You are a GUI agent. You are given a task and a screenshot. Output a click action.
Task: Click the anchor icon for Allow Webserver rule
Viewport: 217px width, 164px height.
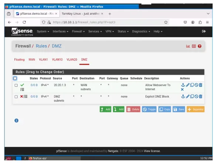[x=183, y=85]
